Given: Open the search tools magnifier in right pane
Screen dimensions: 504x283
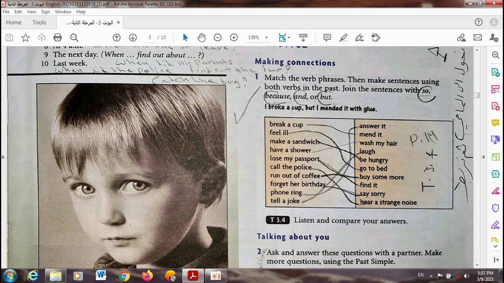Looking at the screenshot, I should coord(495,55).
